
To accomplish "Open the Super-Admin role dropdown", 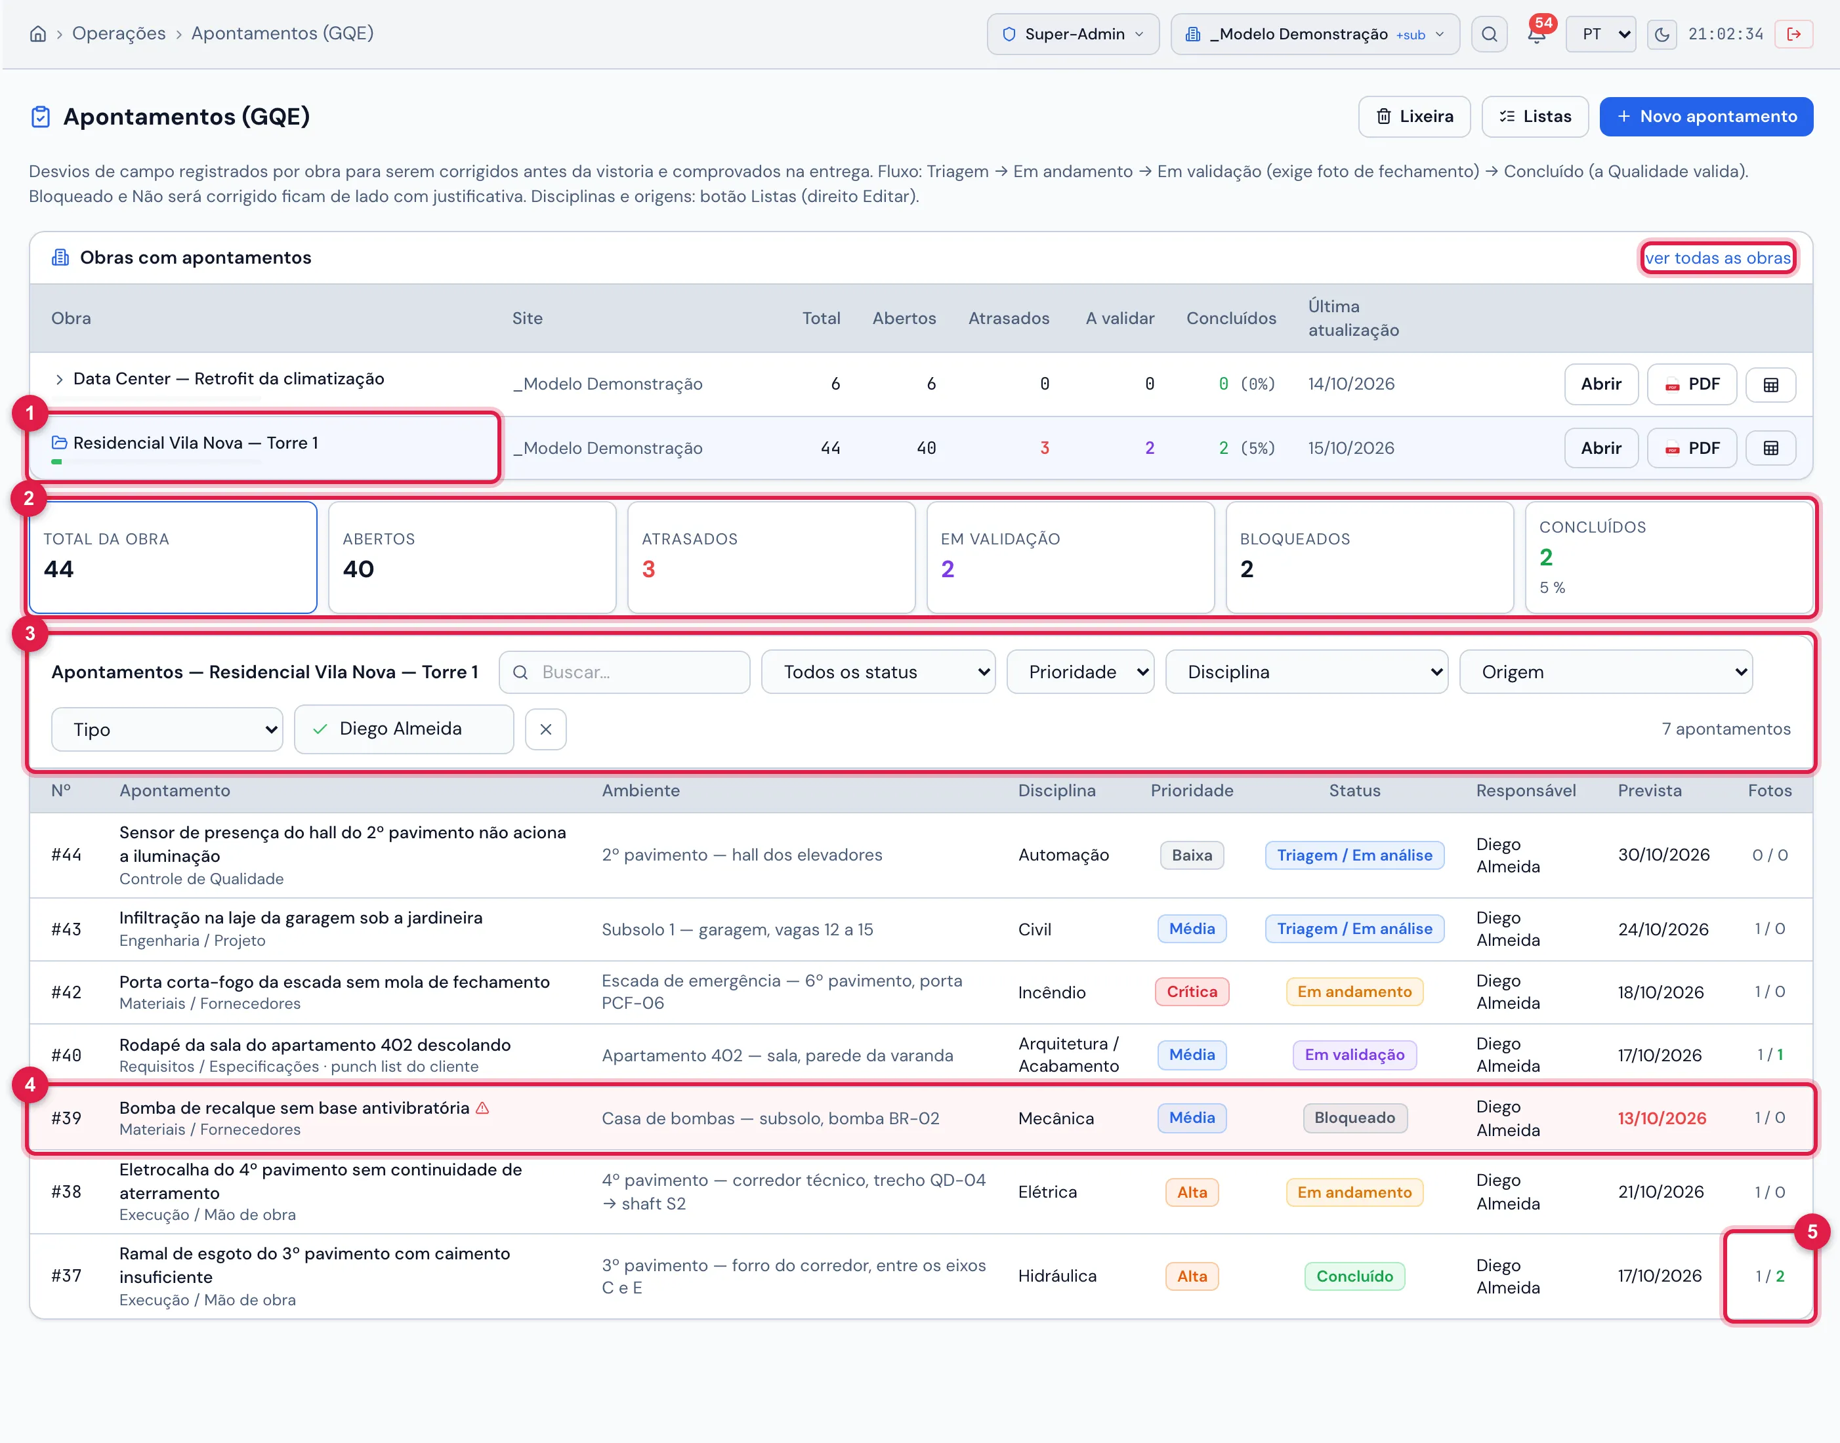I will click(x=1072, y=34).
